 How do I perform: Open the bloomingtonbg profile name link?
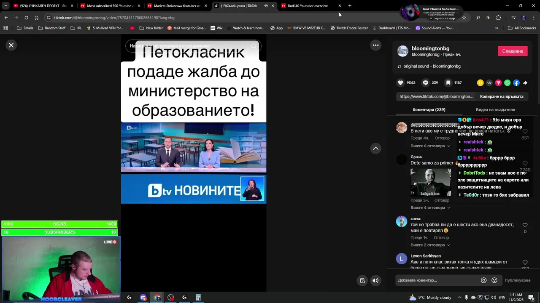pyautogui.click(x=430, y=48)
